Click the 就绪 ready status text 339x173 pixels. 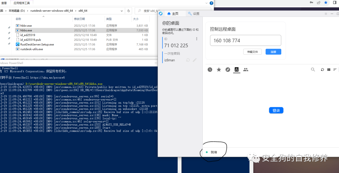pyautogui.click(x=214, y=152)
